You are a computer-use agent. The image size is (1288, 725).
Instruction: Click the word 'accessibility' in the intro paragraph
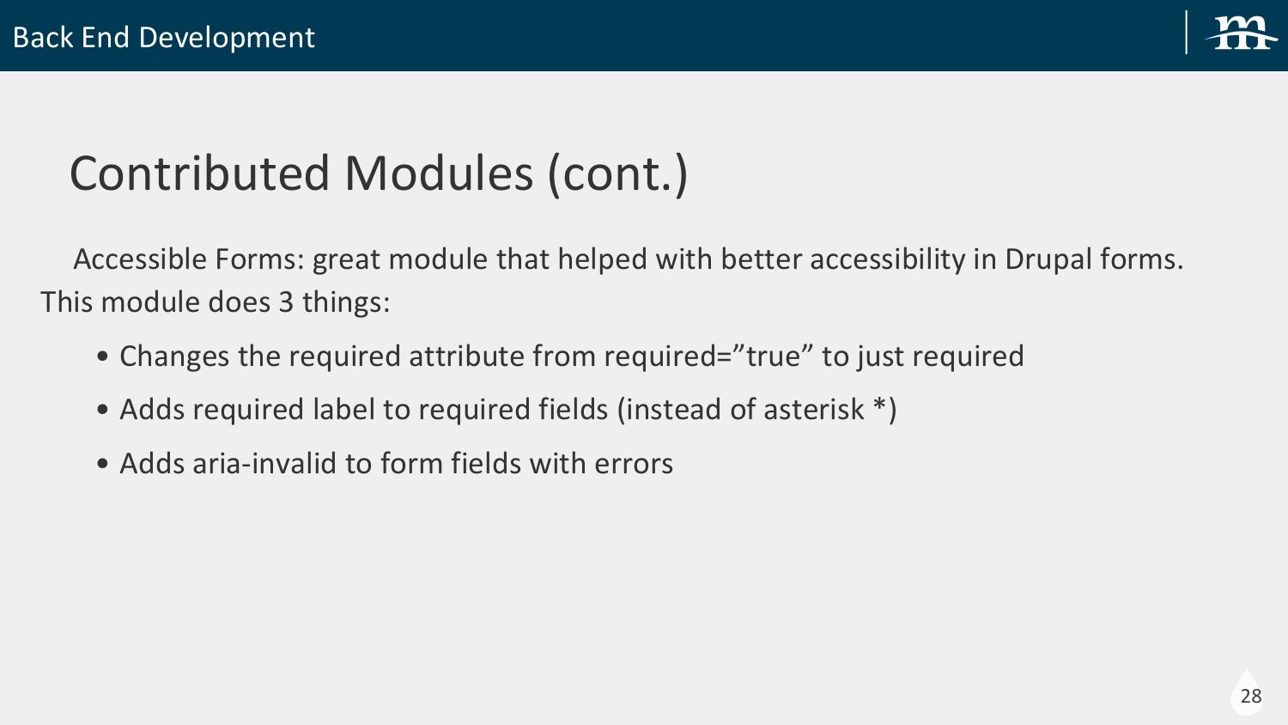(888, 259)
